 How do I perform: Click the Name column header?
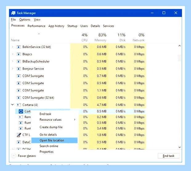[x=15, y=40]
